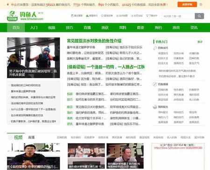
Task: Open the video thumbnail of the smiling man
Action: [x=125, y=156]
